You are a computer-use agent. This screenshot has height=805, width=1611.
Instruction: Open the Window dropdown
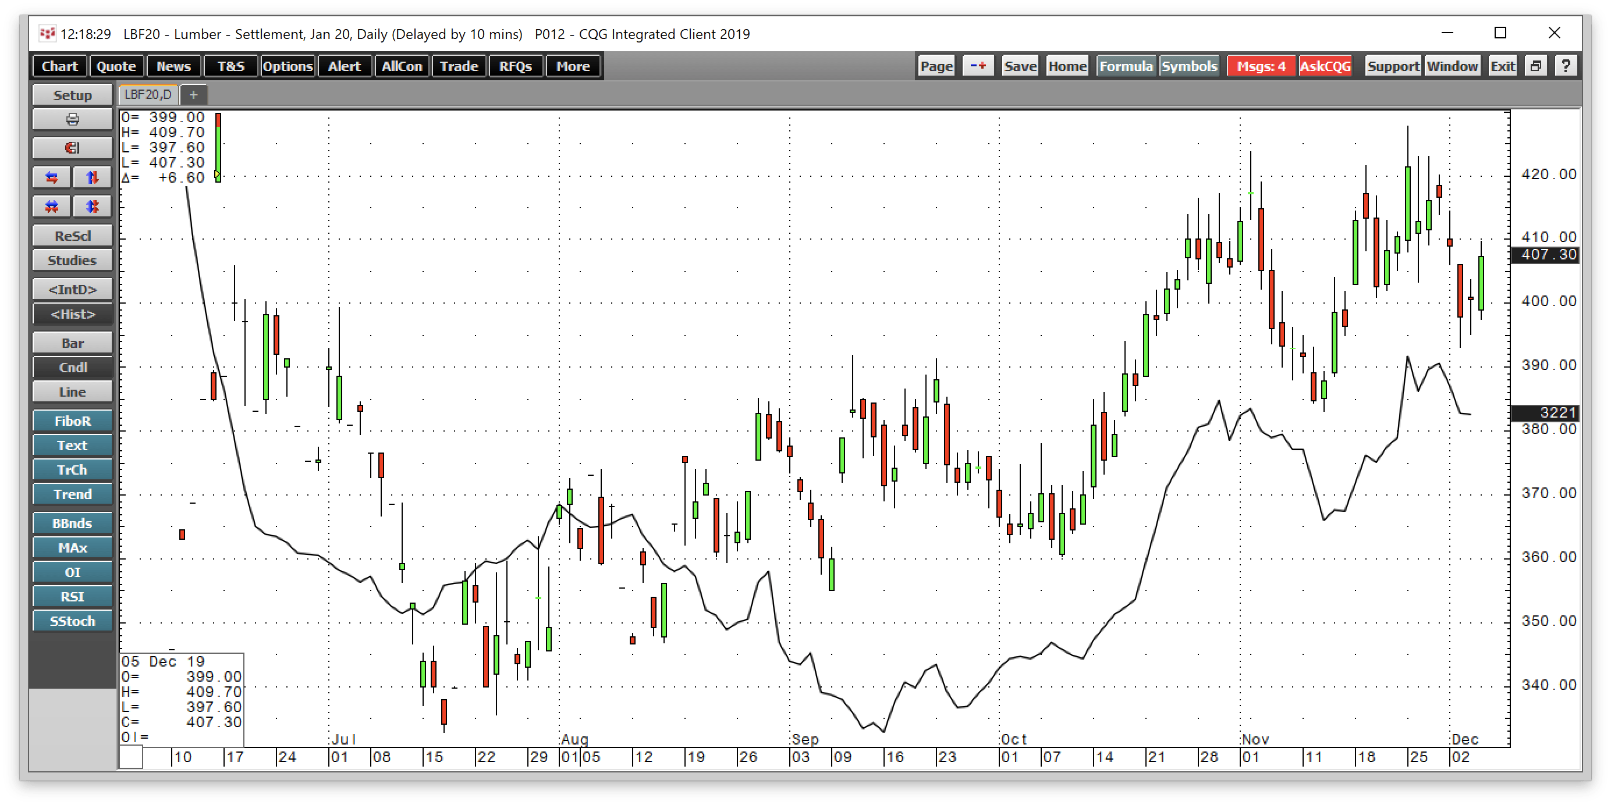click(1452, 66)
